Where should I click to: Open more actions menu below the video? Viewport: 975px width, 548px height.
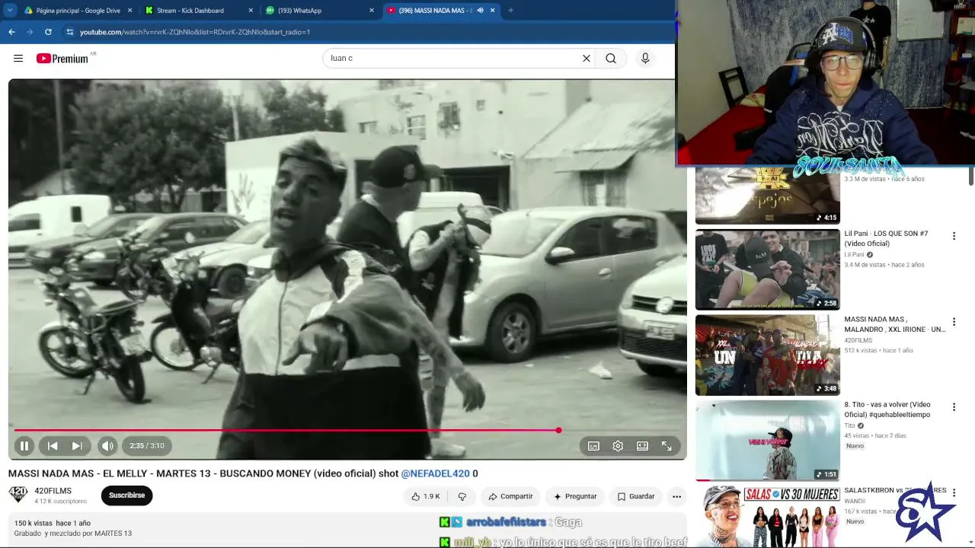coord(676,496)
